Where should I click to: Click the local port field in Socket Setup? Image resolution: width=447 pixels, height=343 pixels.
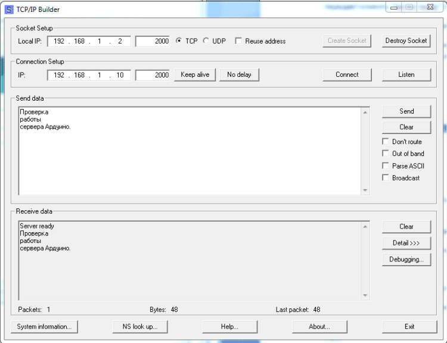click(153, 41)
